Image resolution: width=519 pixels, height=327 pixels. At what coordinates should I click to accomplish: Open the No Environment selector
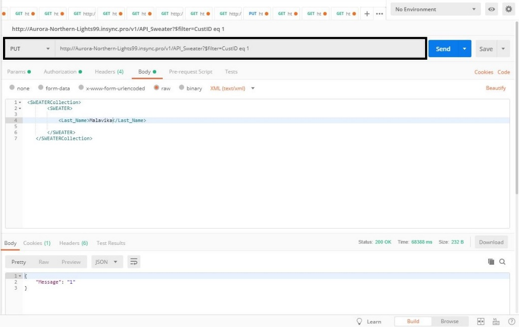coord(435,9)
